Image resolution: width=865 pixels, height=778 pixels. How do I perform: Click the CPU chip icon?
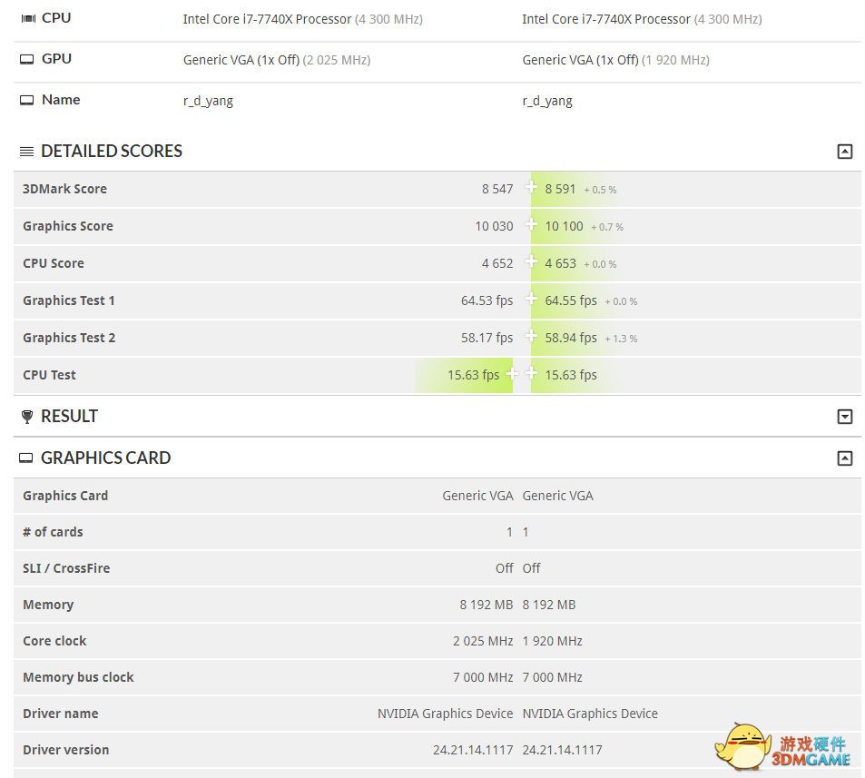(27, 18)
